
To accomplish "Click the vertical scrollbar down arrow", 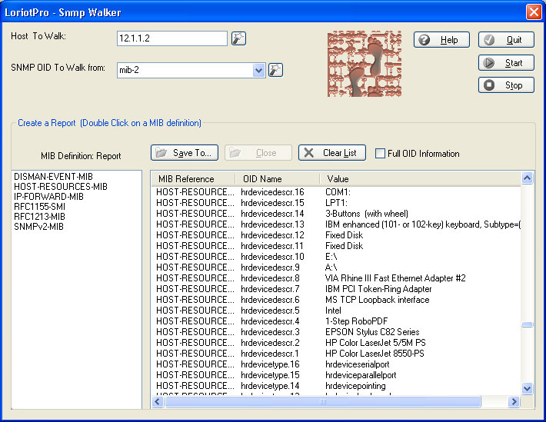I will [x=527, y=389].
